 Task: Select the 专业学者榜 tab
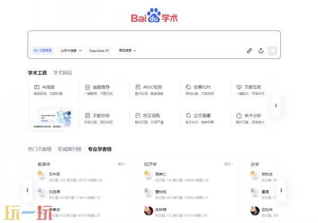pos(100,149)
